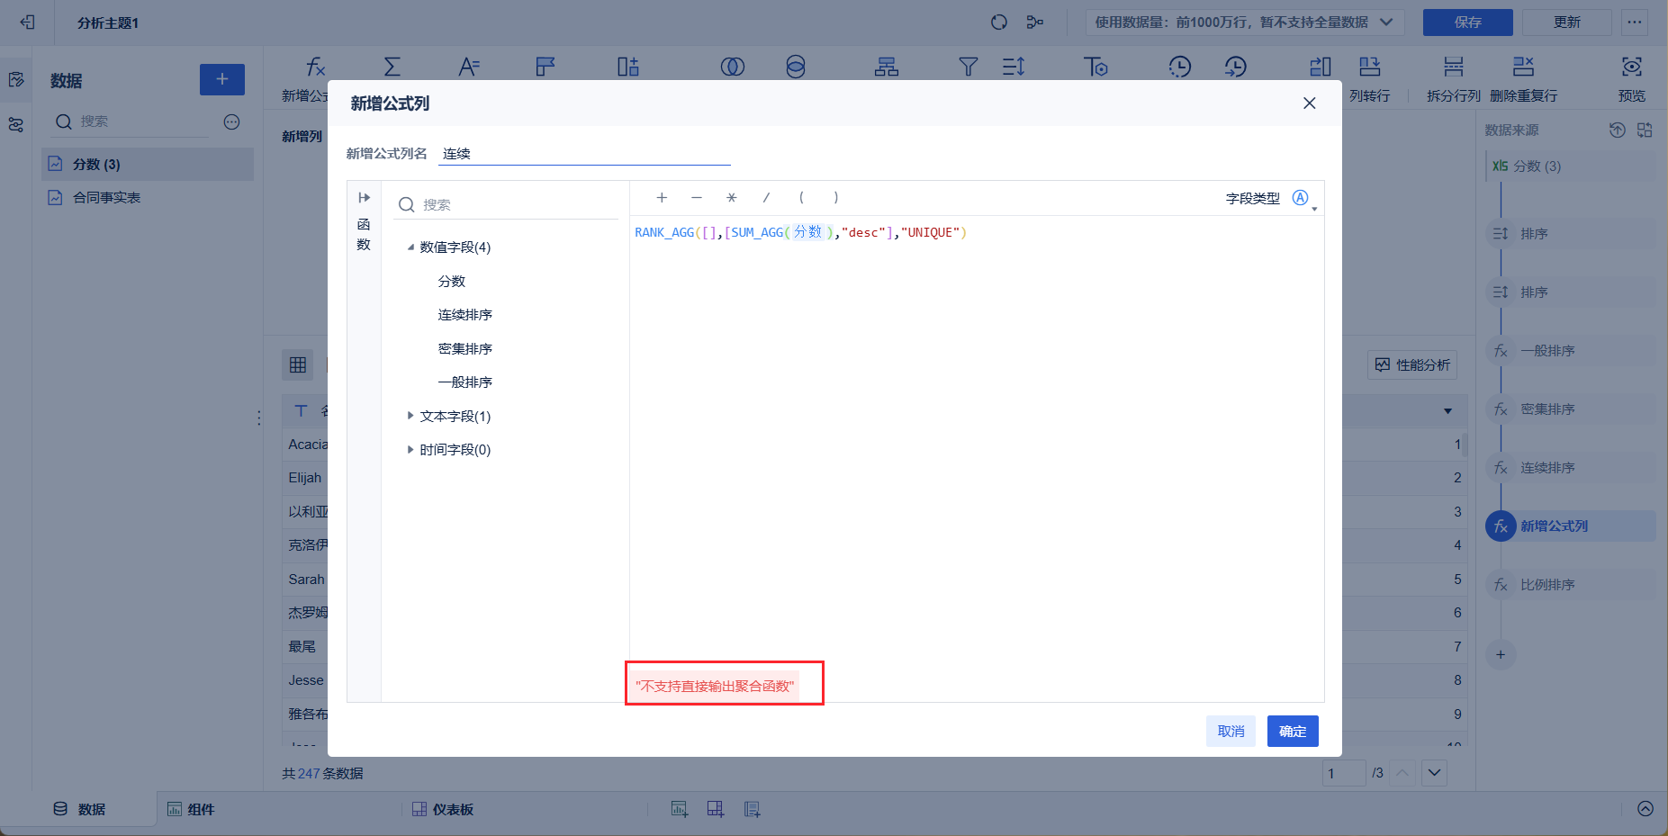The height and width of the screenshot is (836, 1668).
Task: Click the 保存 button
Action: click(x=1467, y=22)
